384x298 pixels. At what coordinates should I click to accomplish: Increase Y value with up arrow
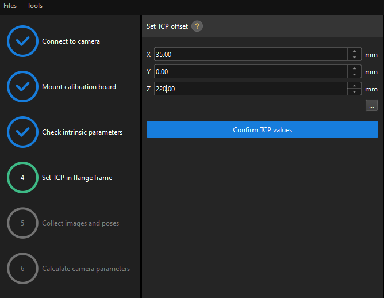(x=354, y=68)
